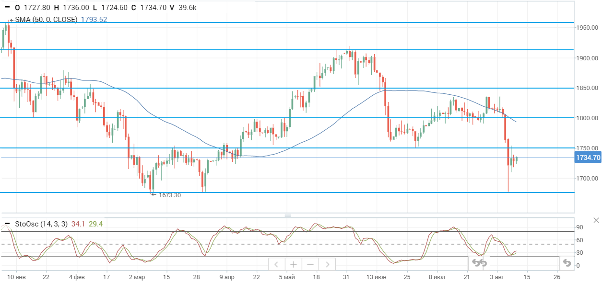Viewport: 603px width, 282px height.
Task: Click the '2 мар' date on the time axis
Action: [136, 277]
